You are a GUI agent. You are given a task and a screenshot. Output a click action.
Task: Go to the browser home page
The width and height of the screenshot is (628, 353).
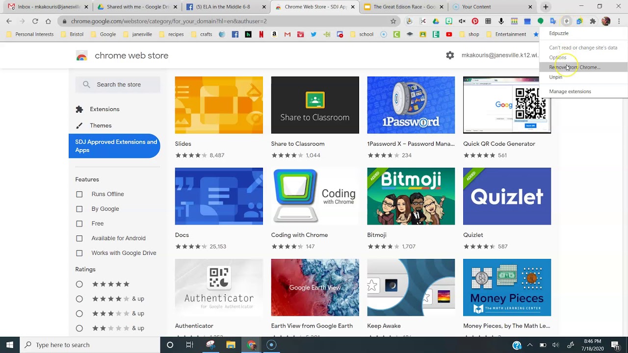48,21
